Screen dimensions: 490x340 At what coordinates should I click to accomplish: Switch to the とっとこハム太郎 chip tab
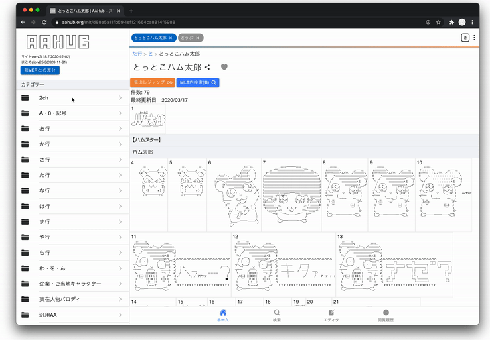tap(151, 38)
